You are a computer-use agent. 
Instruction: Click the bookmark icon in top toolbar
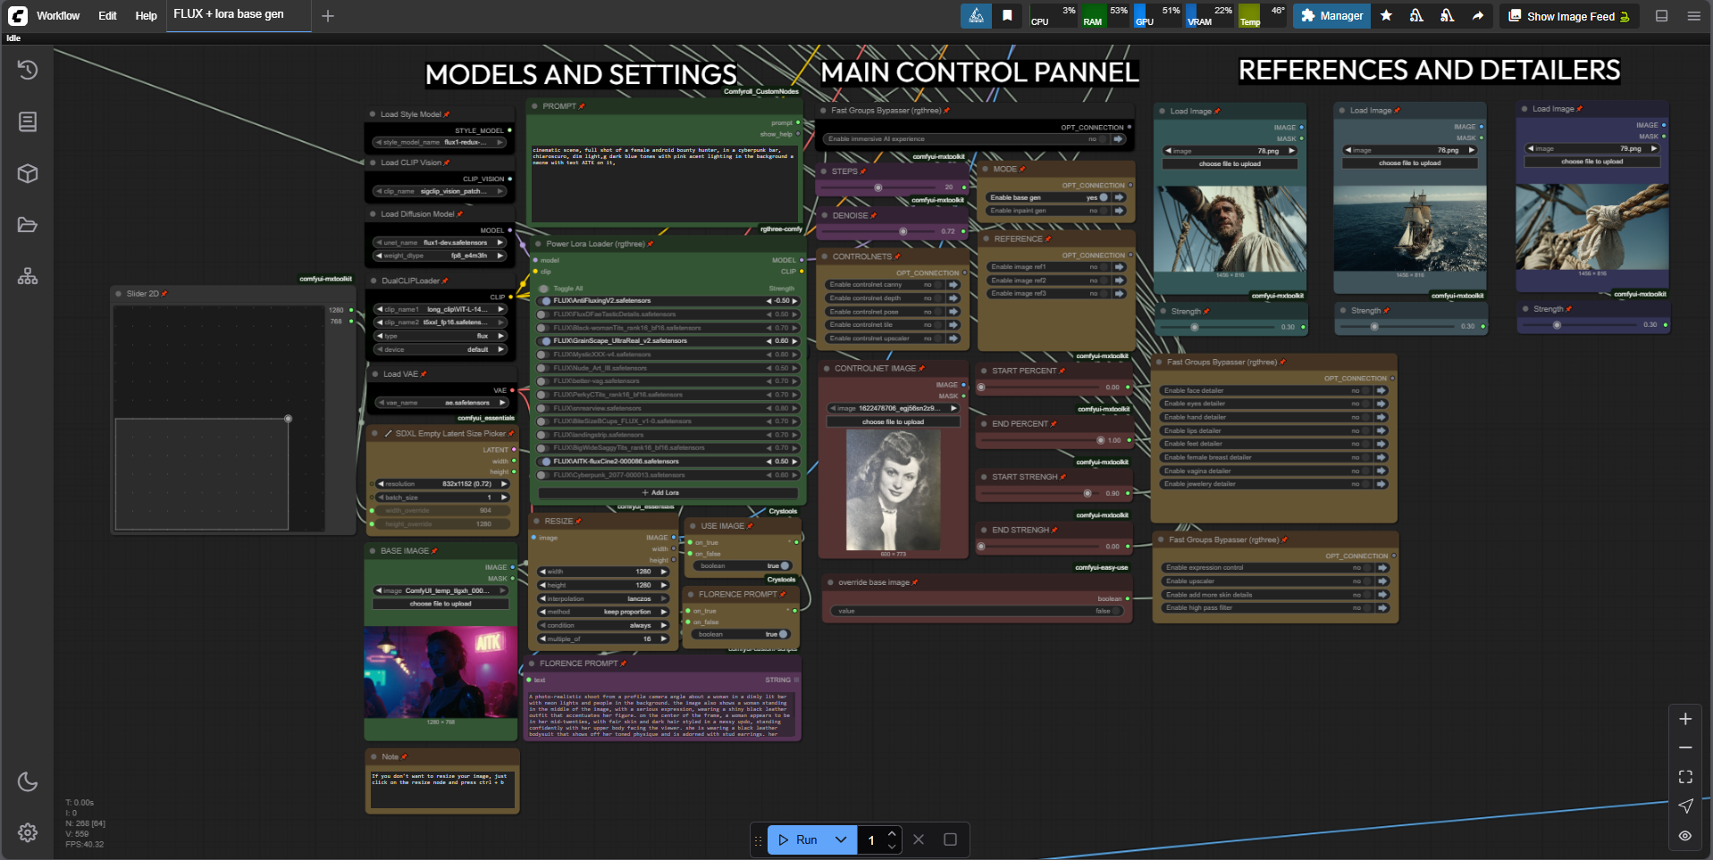(x=1007, y=15)
